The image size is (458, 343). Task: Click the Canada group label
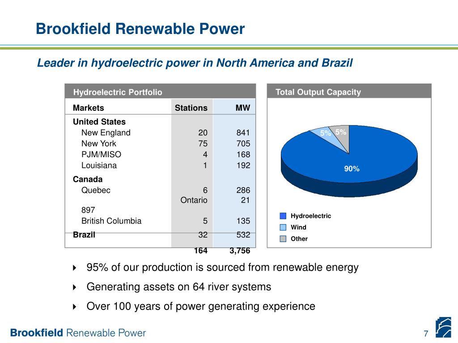tap(88, 179)
